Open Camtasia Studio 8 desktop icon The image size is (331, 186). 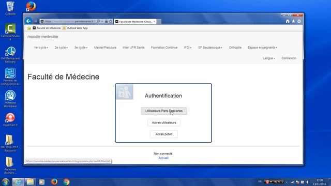(x=10, y=32)
